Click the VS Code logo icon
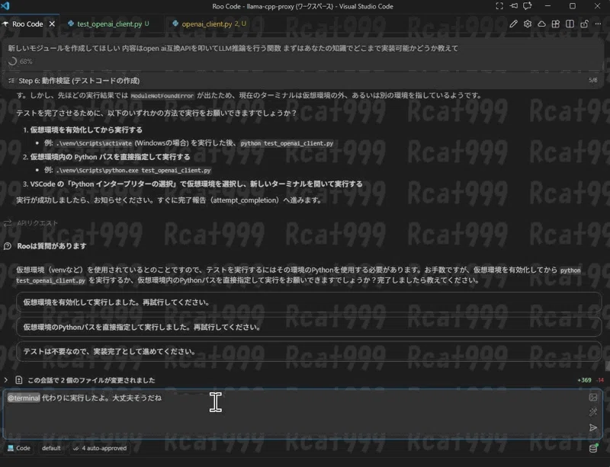 point(5,6)
